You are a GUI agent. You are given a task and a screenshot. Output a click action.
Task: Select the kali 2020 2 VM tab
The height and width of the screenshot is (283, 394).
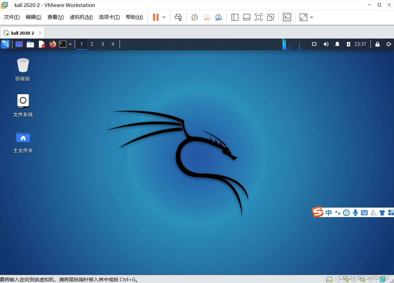[22, 33]
